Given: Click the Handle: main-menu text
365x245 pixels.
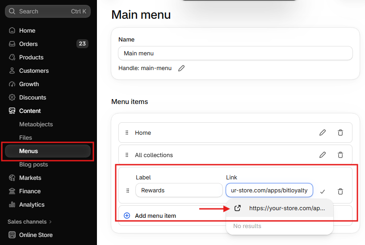Looking at the screenshot, I should click(x=145, y=68).
